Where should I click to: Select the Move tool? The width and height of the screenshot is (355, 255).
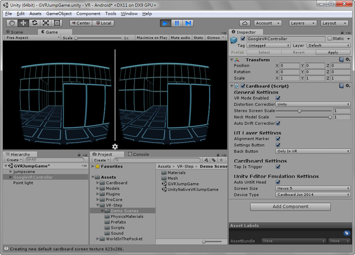(23, 23)
